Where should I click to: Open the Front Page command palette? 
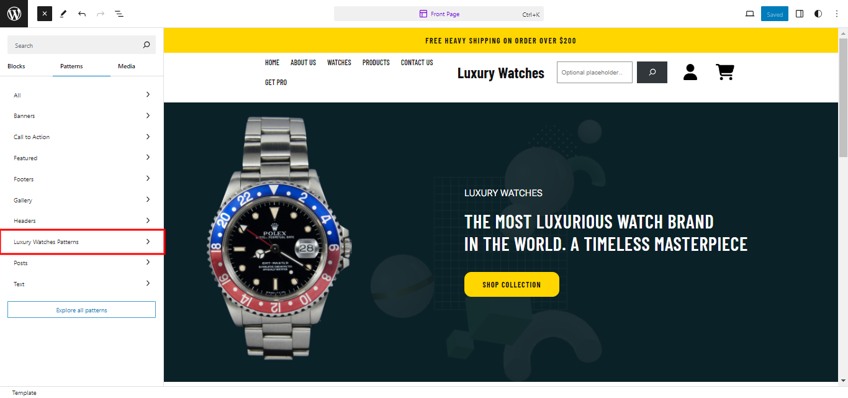(439, 14)
